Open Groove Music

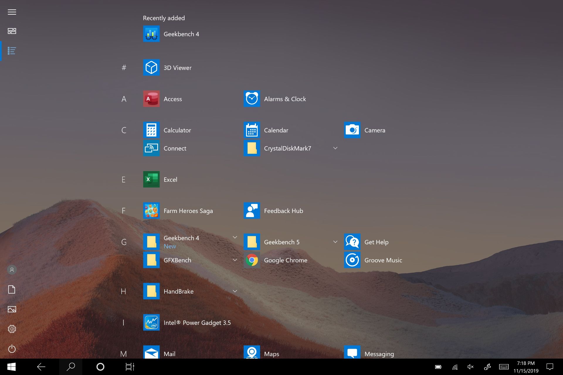point(373,260)
